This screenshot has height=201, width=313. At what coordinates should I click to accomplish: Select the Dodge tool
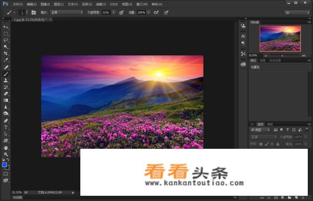click(6, 113)
